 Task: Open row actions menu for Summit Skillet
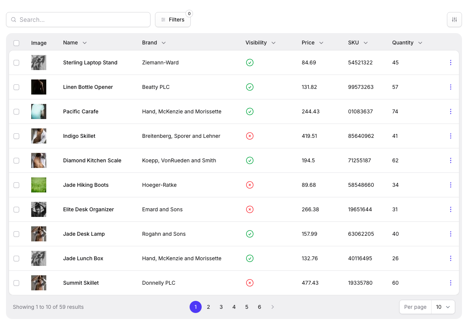point(450,283)
